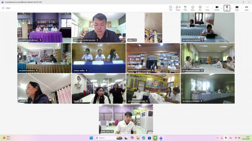
Task: Open the React emoji menu
Action: point(192,8)
